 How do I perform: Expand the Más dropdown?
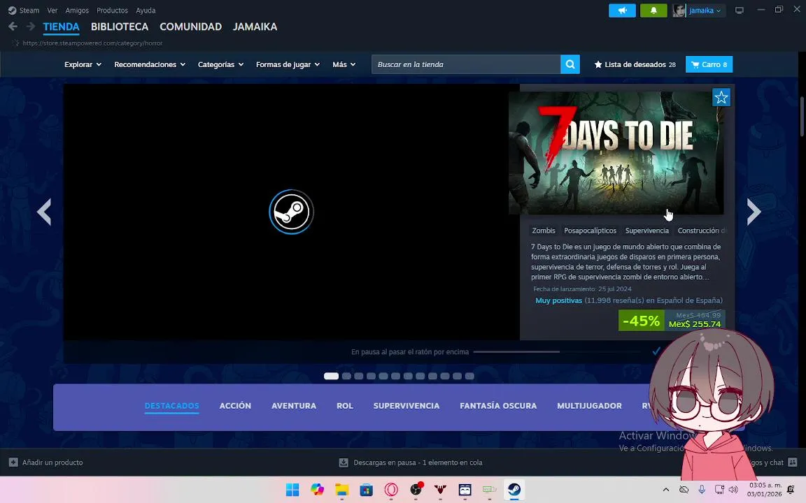pyautogui.click(x=344, y=64)
